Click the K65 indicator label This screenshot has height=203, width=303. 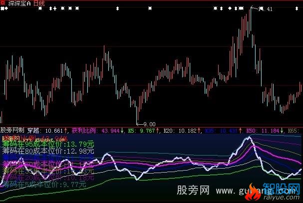tap(294, 131)
